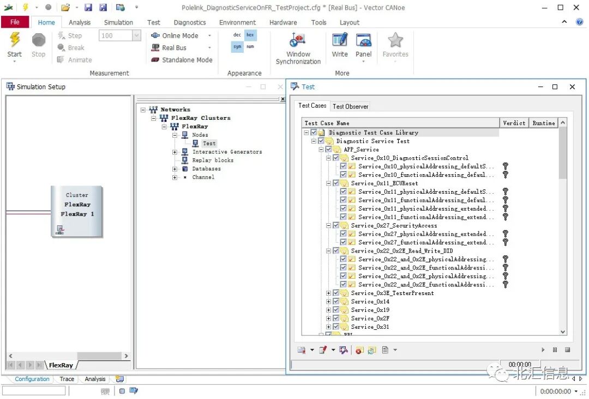The image size is (589, 399).
Task: Expand Service_0x3E_TesterPresent node
Action: (329, 293)
